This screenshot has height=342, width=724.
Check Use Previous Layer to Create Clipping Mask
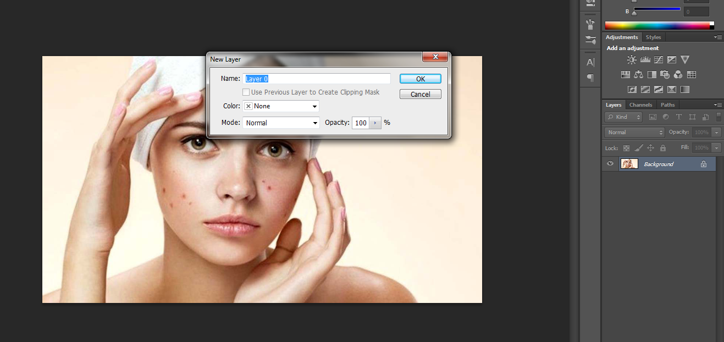coord(246,92)
